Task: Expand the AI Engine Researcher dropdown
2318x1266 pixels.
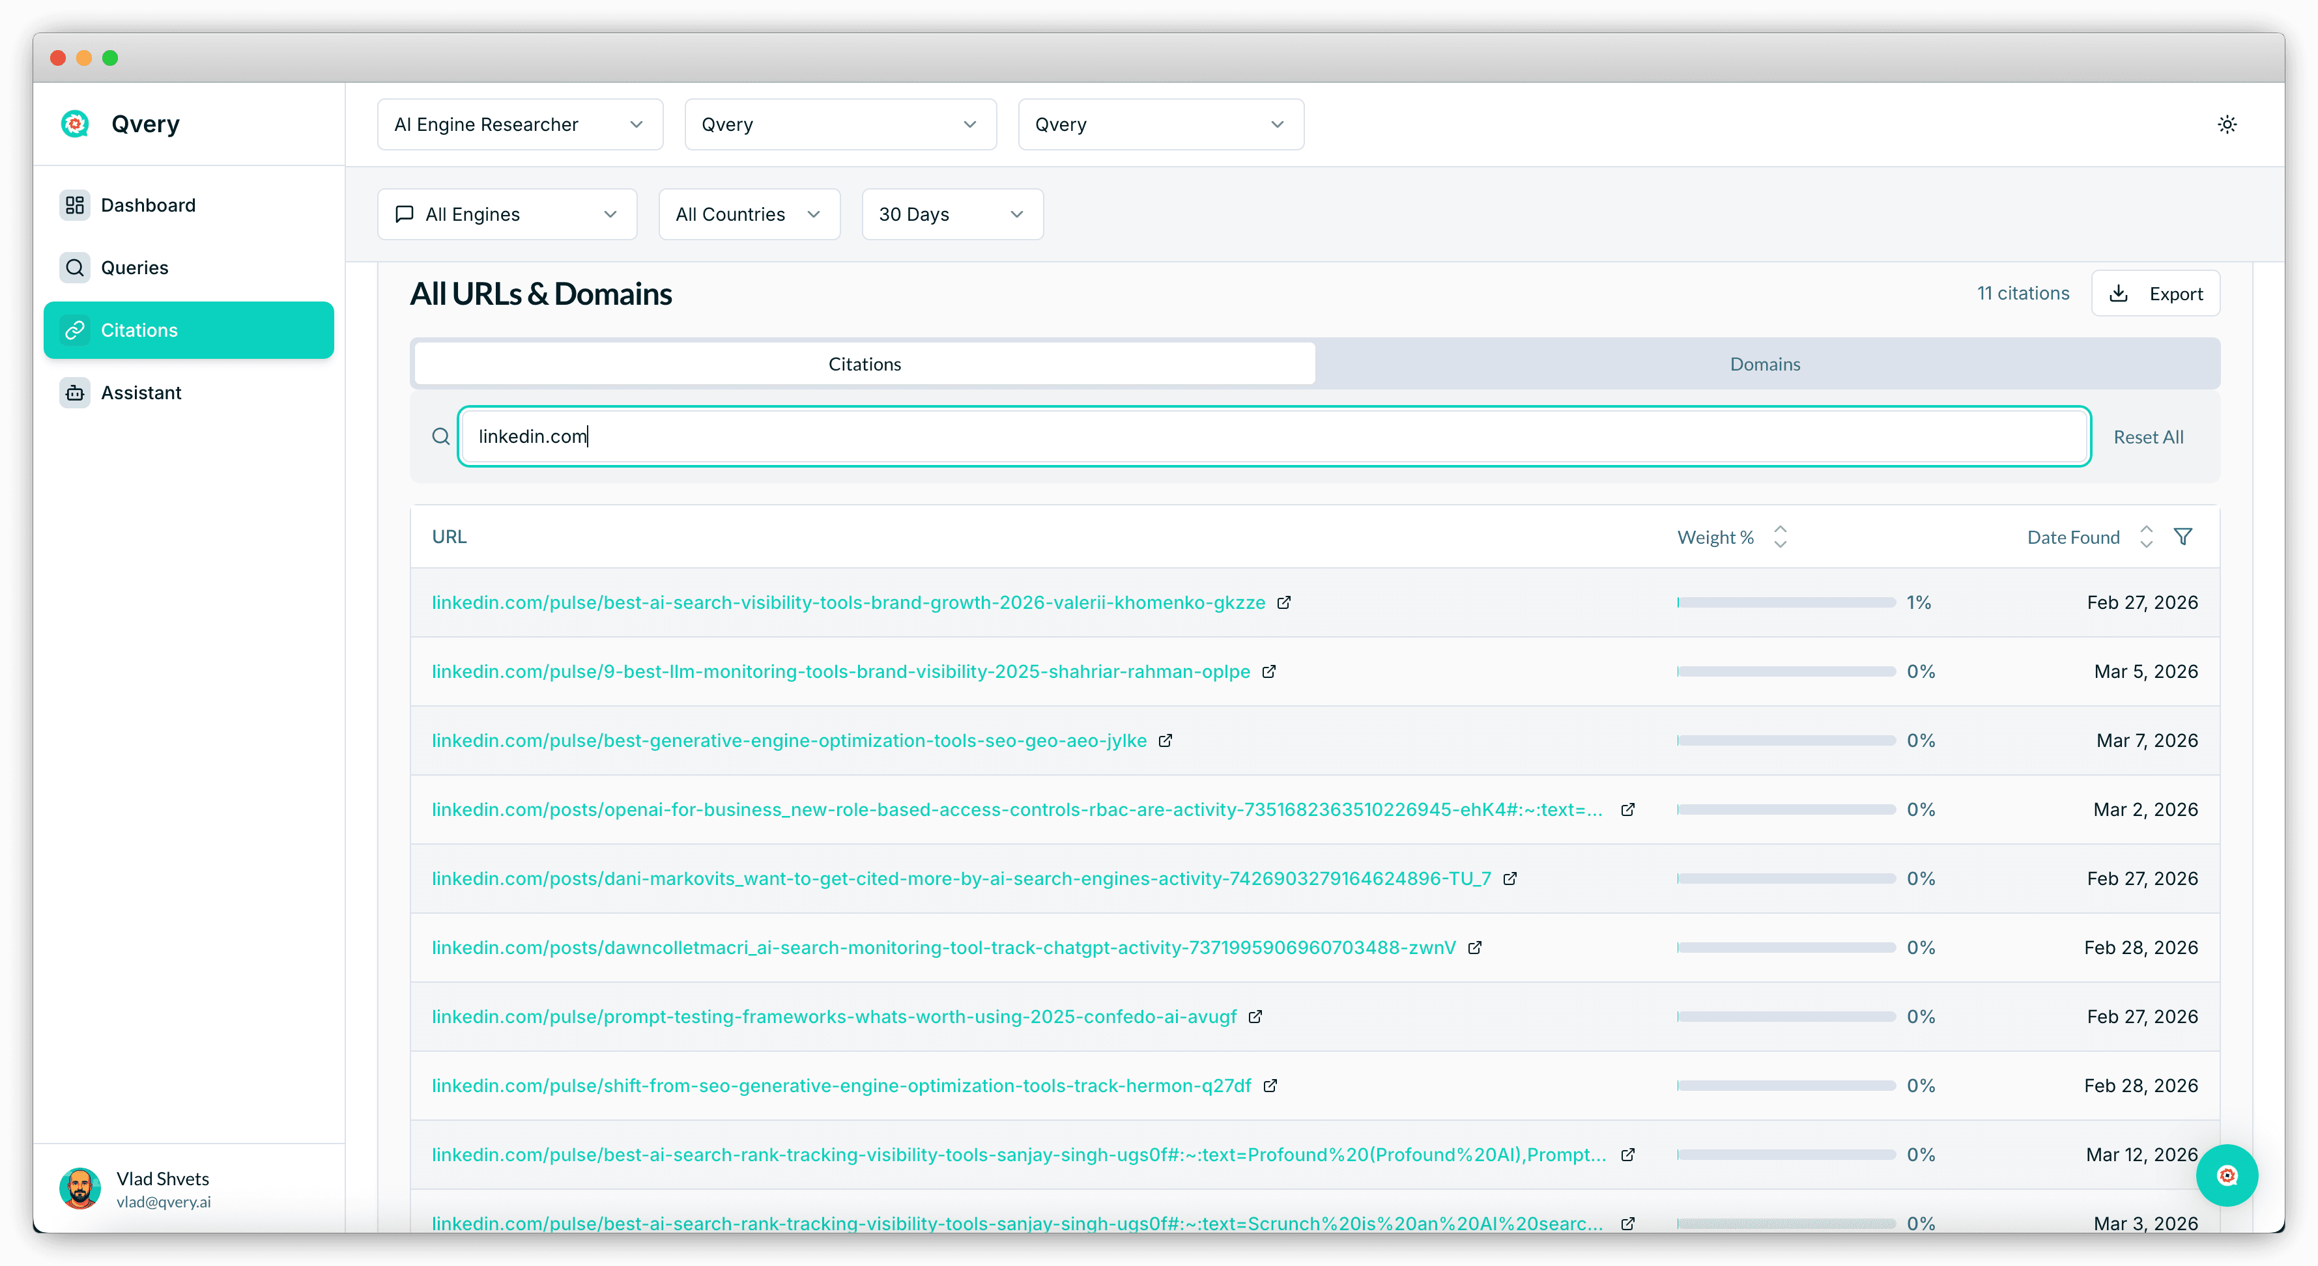Action: pyautogui.click(x=519, y=124)
